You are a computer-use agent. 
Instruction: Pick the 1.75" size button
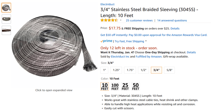click(130, 70)
